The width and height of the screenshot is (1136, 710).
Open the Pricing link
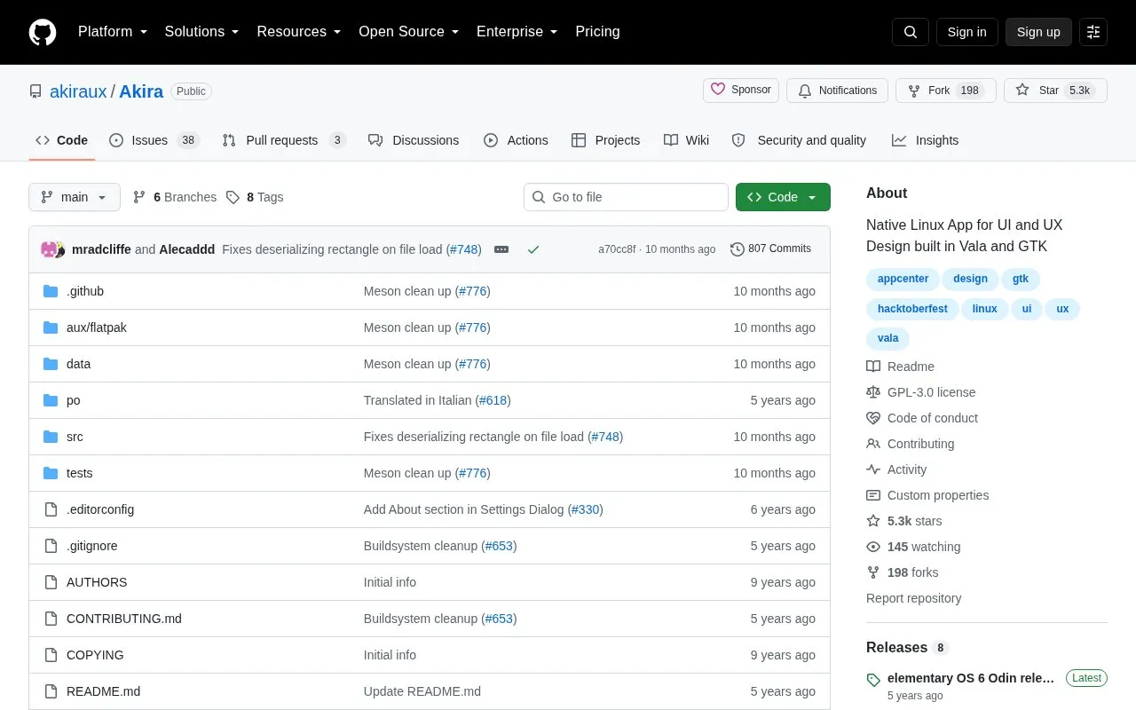click(x=597, y=32)
